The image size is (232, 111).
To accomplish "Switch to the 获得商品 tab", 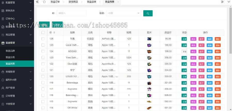I will click(x=73, y=2).
